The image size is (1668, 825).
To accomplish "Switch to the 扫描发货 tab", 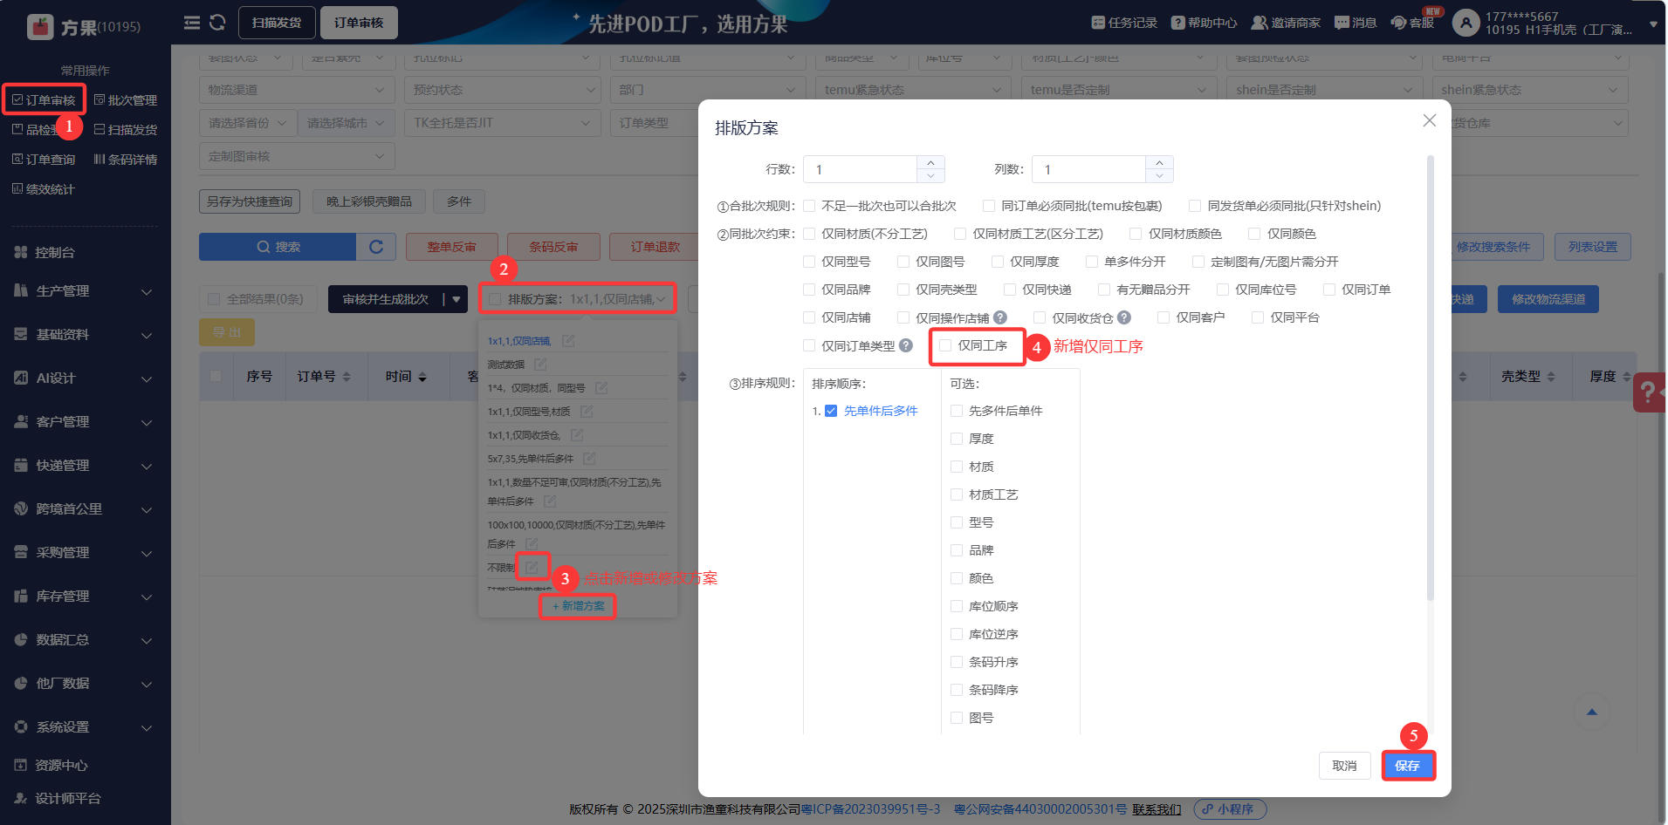I will [277, 23].
